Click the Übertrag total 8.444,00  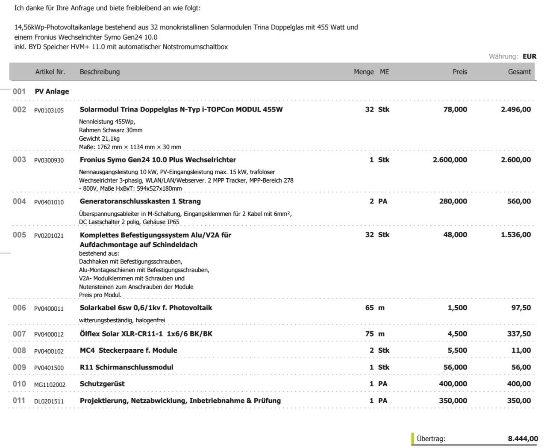click(523, 439)
